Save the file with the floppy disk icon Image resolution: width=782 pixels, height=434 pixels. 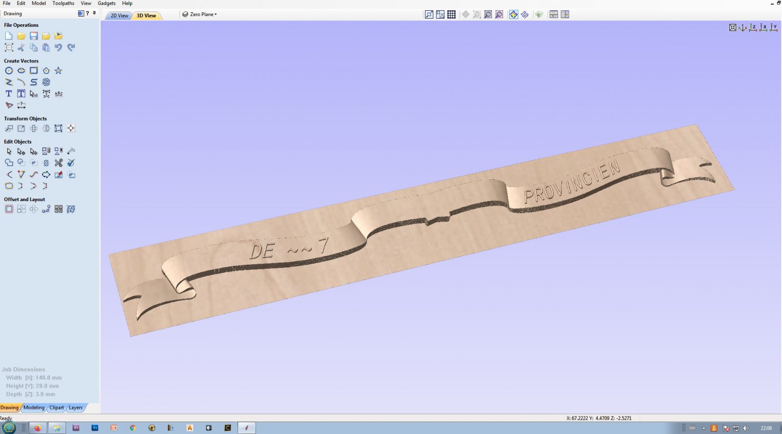pos(34,36)
